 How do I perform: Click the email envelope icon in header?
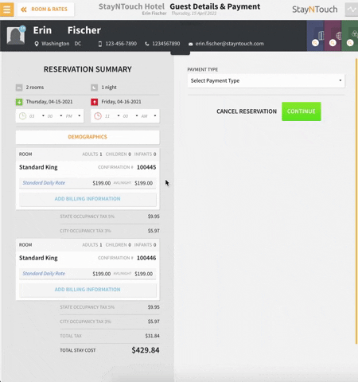[x=190, y=44]
